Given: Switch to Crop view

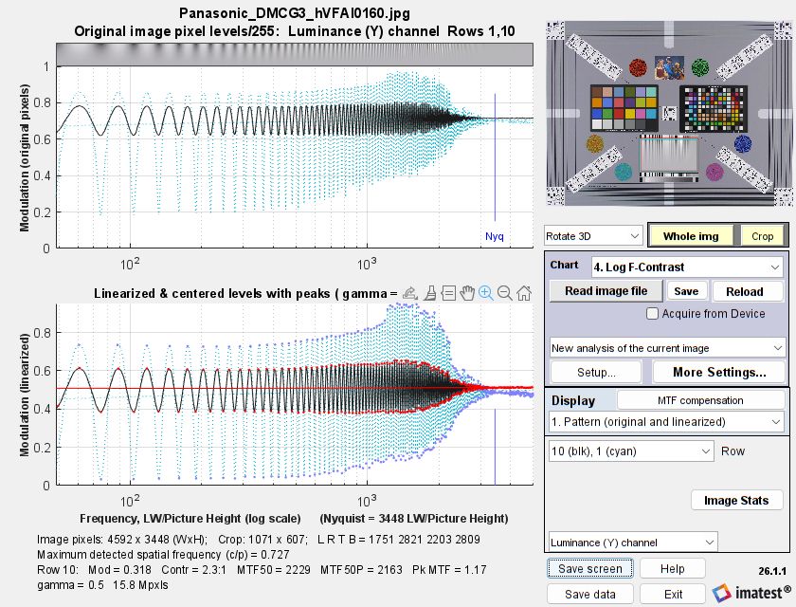Looking at the screenshot, I should (762, 236).
